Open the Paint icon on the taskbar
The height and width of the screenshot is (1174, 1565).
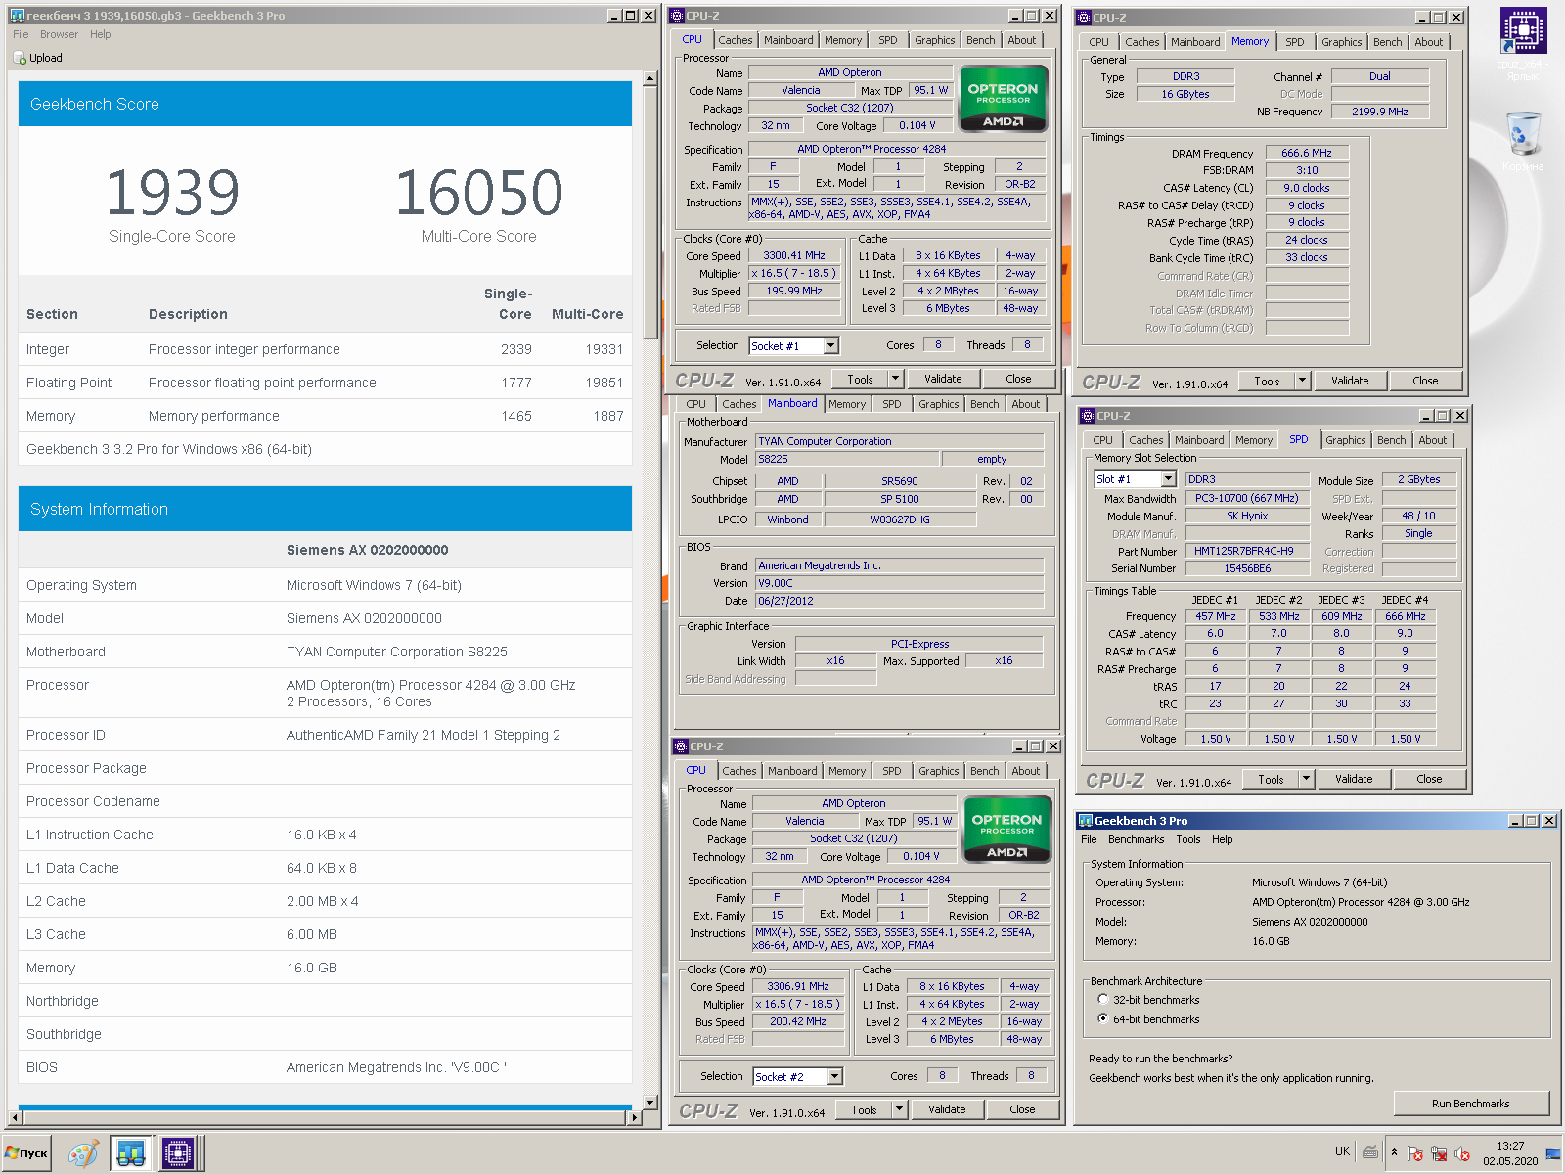pos(83,1153)
